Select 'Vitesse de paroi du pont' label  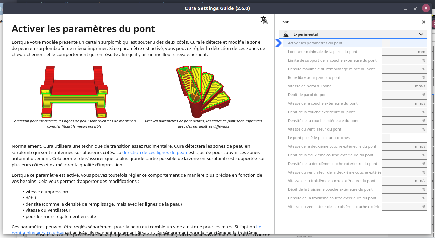[x=309, y=86]
